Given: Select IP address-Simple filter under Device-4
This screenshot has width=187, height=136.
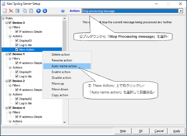Looking at the screenshot, I should (x=31, y=117).
